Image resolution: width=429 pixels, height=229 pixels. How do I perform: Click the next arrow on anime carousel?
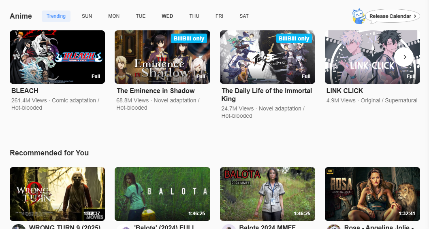pos(404,57)
